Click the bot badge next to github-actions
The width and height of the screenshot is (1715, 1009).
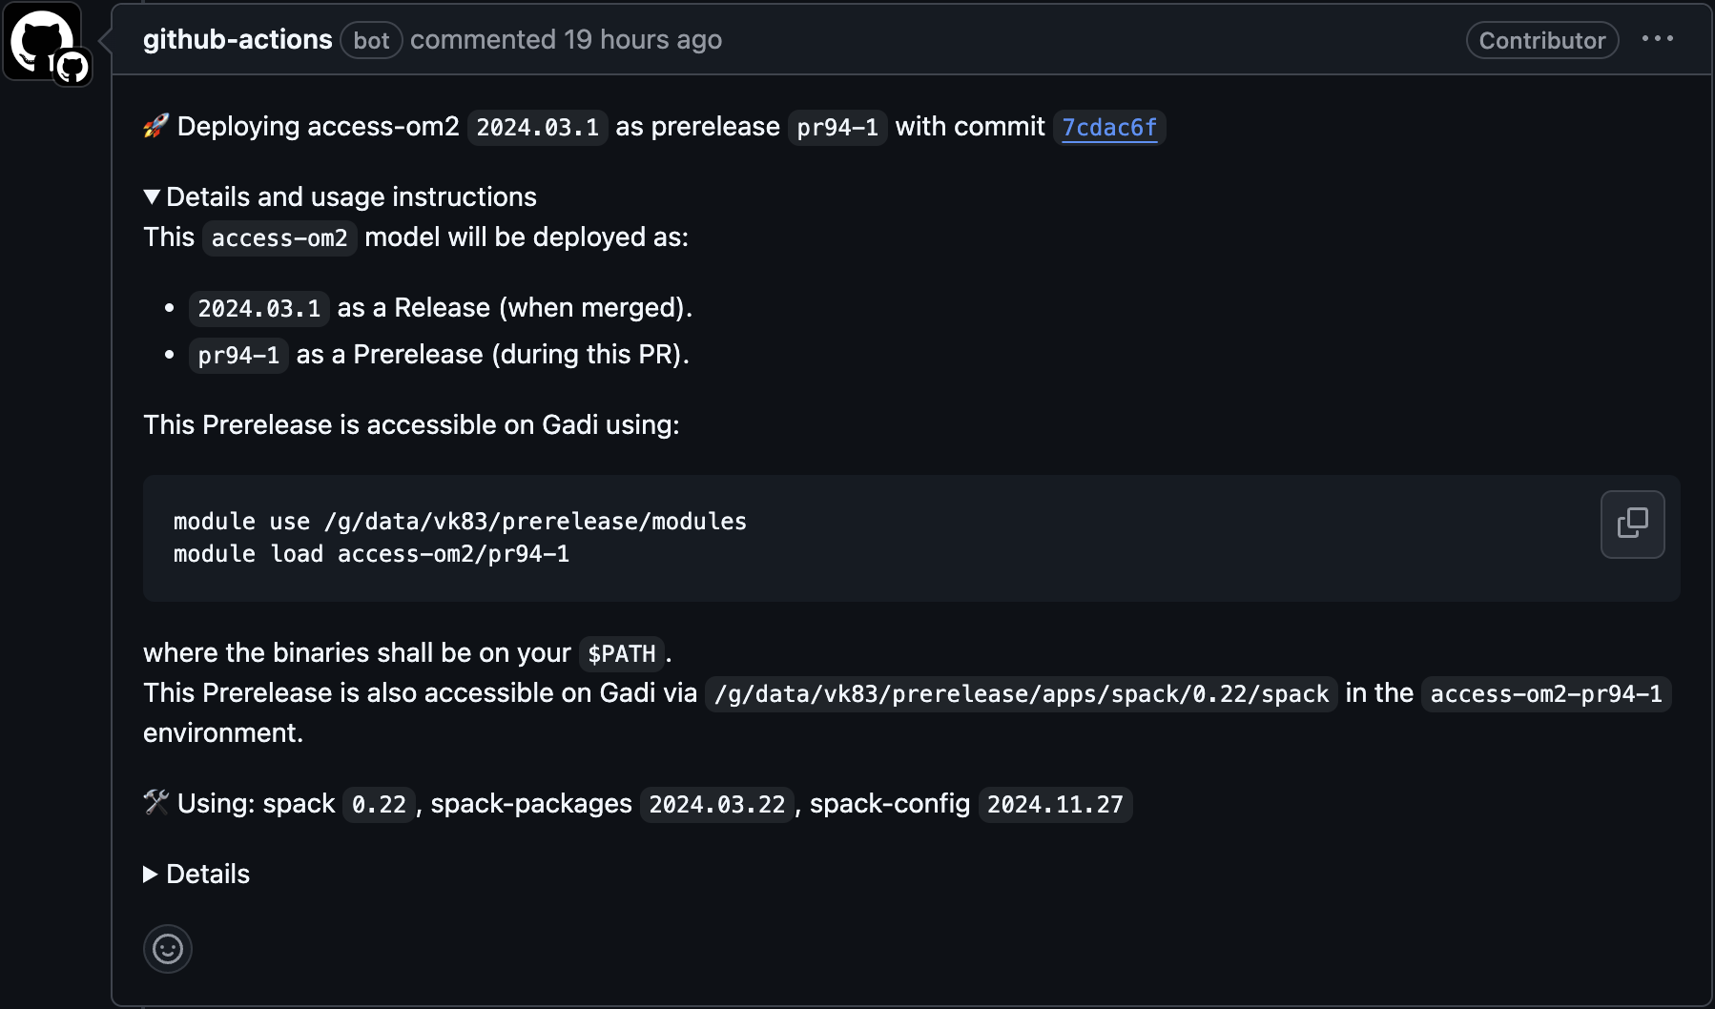(371, 40)
